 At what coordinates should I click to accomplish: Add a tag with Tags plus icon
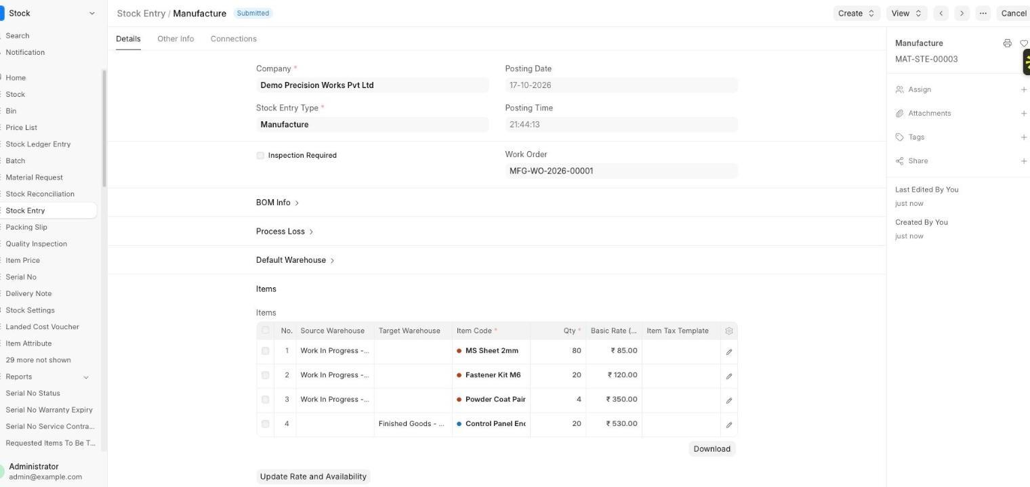tap(1023, 137)
